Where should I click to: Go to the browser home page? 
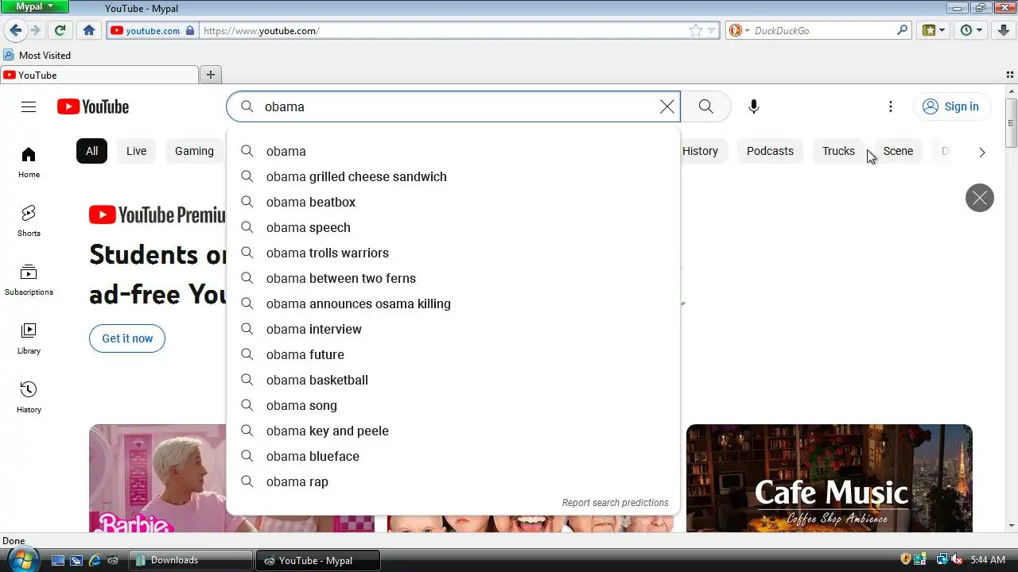(89, 30)
